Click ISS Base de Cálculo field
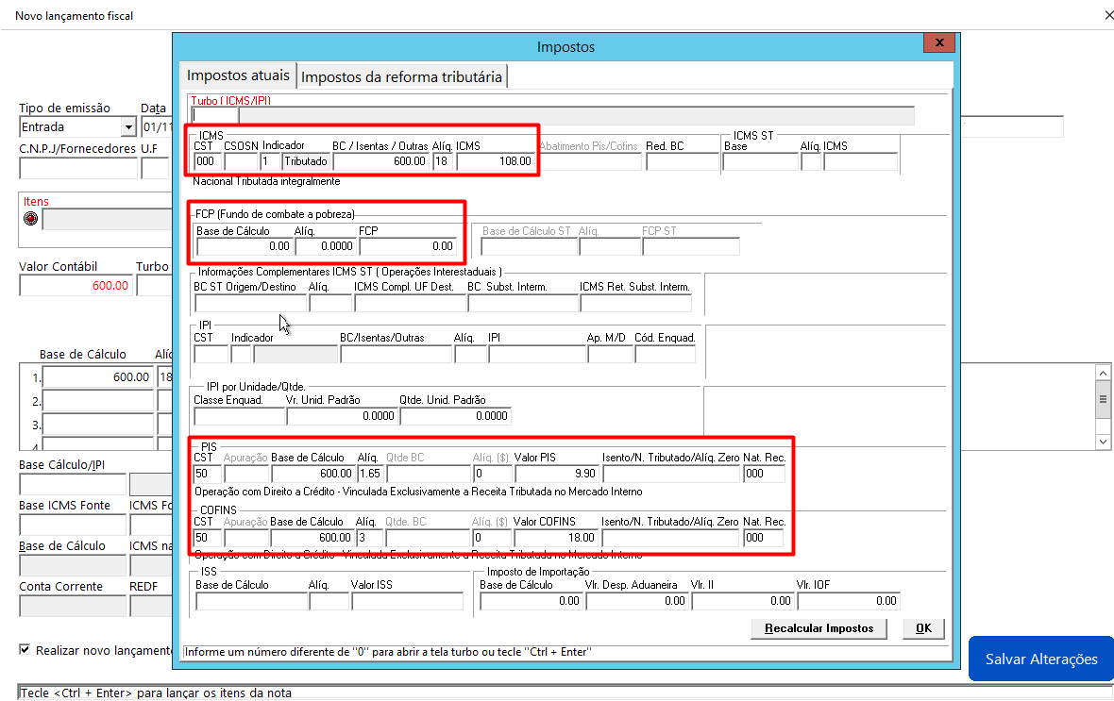Viewport: 1114px width, 701px height. click(251, 601)
